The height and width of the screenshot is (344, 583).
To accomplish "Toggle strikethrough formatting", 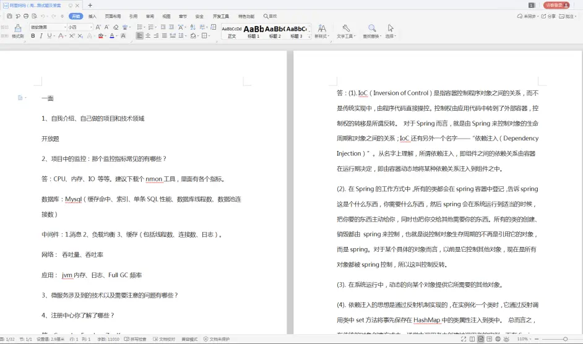I will click(x=60, y=36).
